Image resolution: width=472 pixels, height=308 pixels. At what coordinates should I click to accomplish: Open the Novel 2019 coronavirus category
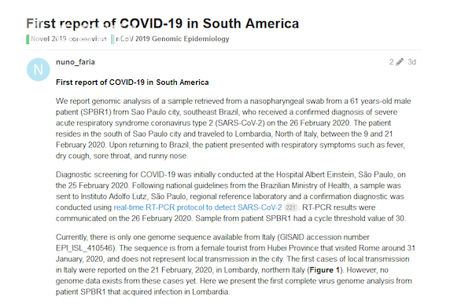69,38
